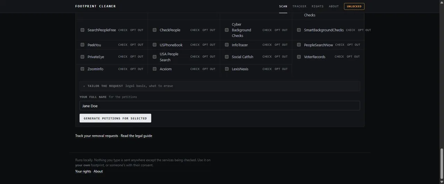Switch to the Scan tab
The width and height of the screenshot is (444, 184).
tap(283, 6)
